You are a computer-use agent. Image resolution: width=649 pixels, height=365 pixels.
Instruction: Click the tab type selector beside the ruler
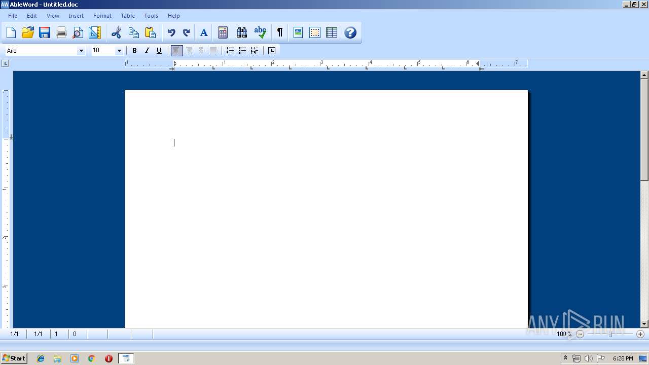tap(5, 63)
